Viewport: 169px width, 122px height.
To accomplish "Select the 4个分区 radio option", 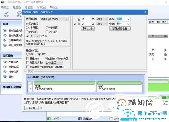I will tap(47, 28).
